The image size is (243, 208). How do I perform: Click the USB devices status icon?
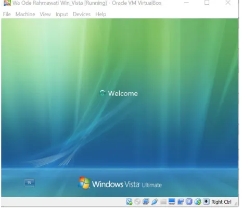155,202
